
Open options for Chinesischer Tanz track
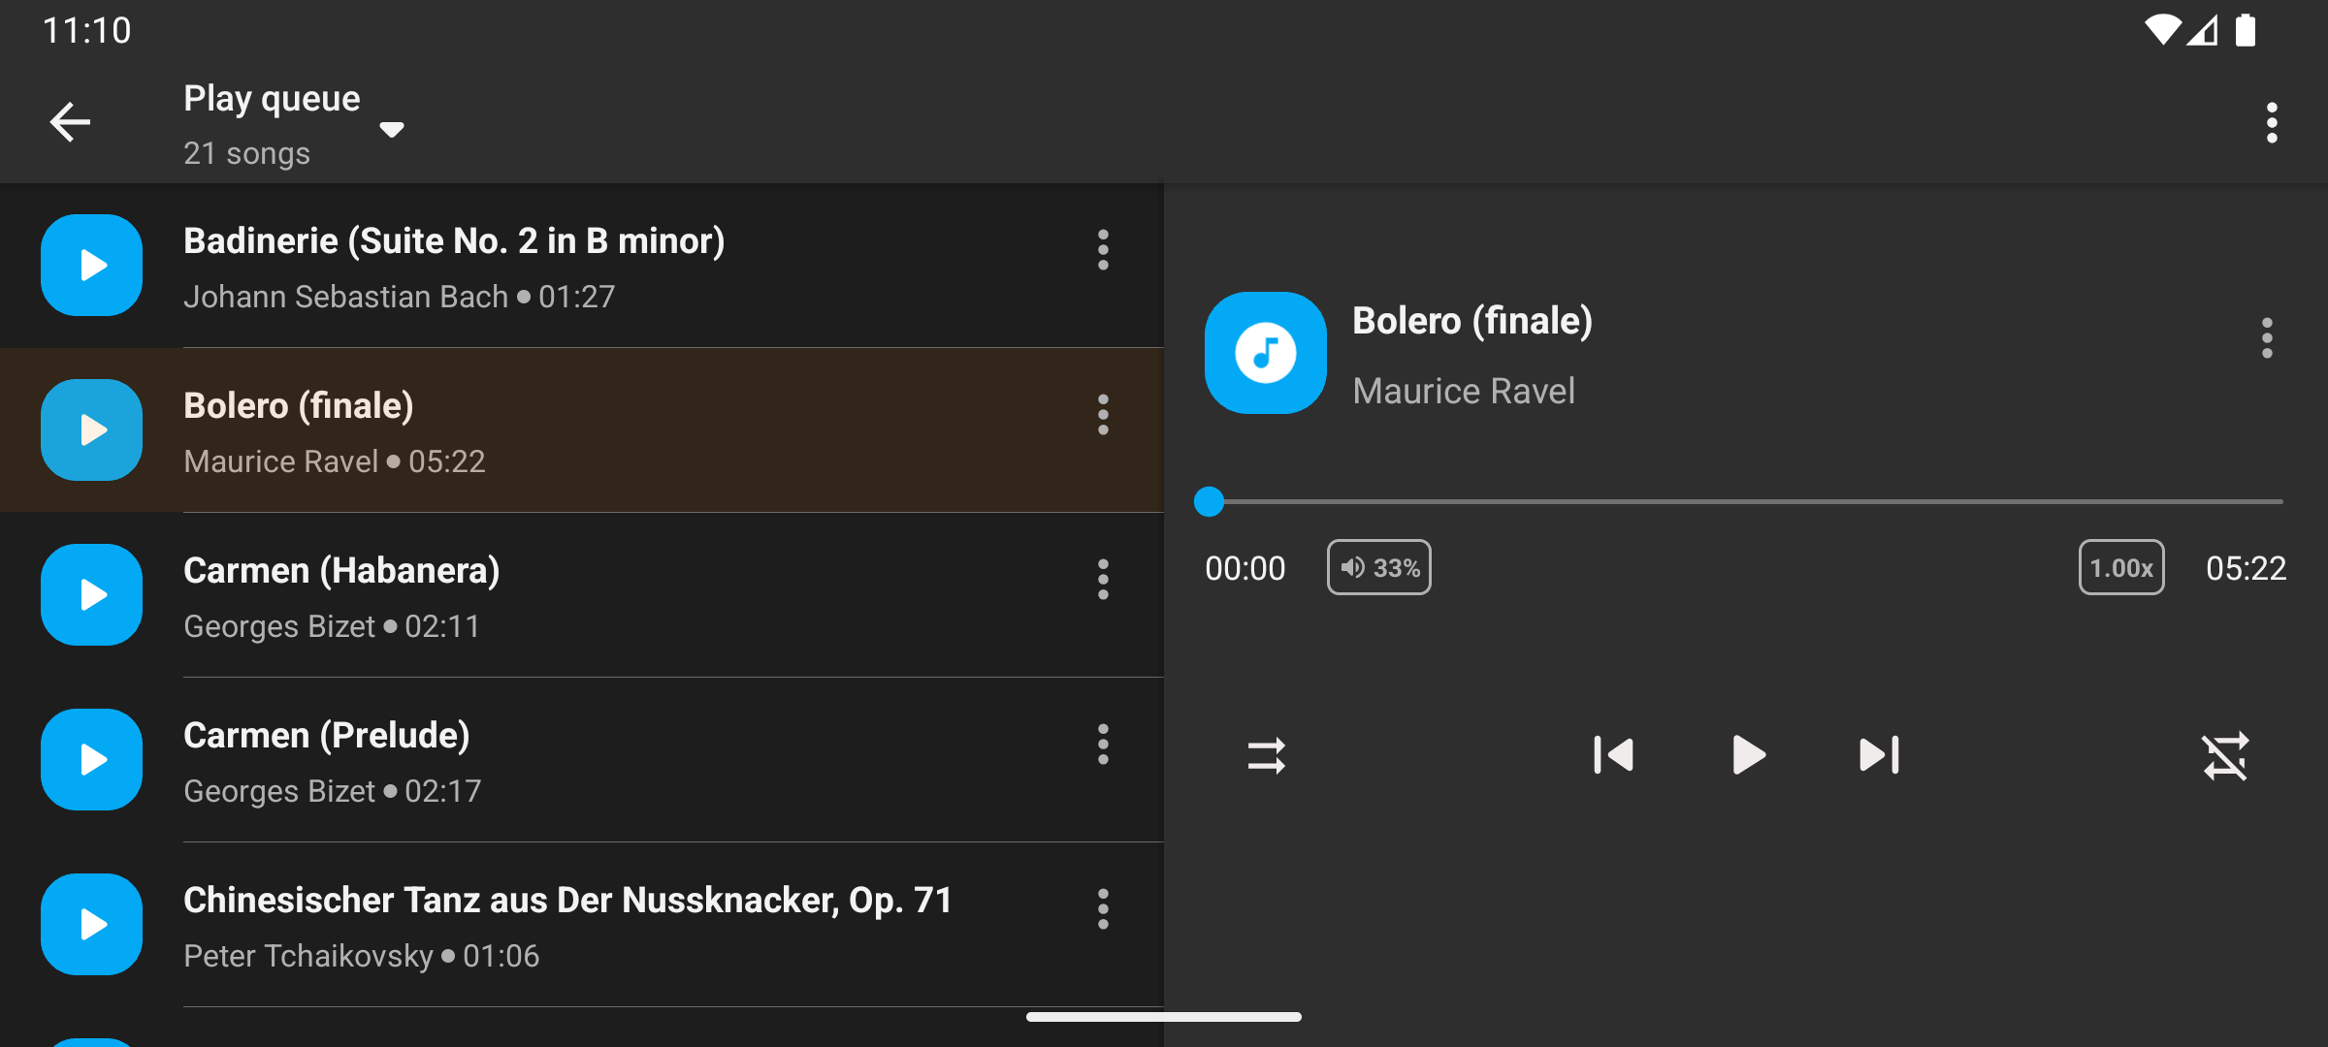pos(1103,909)
